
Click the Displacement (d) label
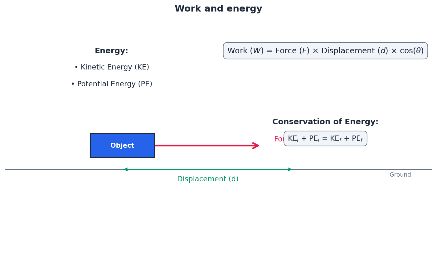coord(208,179)
